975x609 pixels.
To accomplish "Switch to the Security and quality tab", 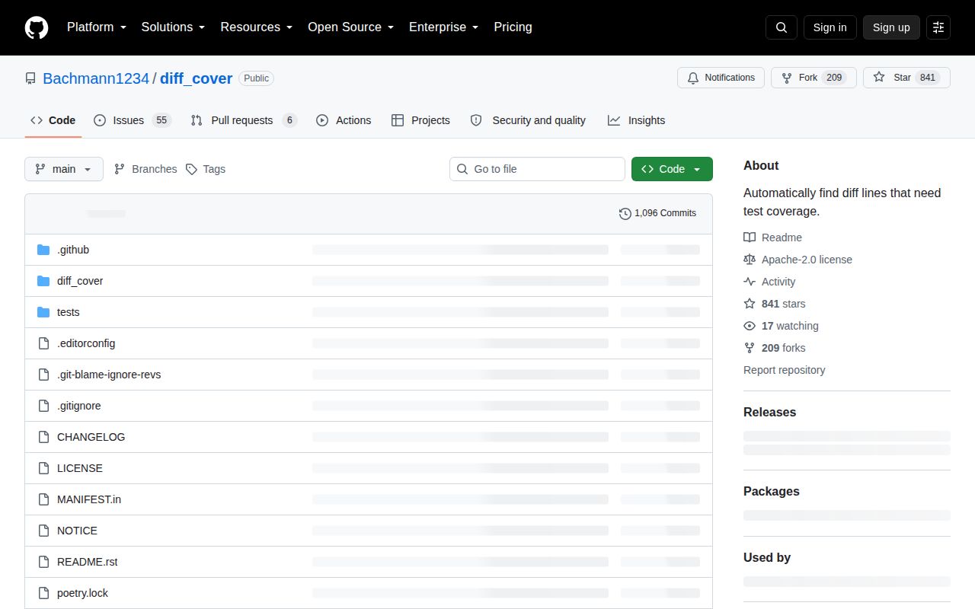I will tap(528, 120).
